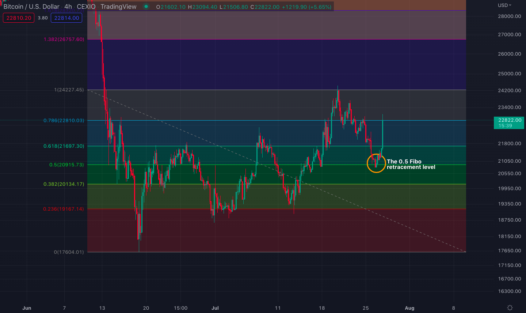This screenshot has width=526, height=313.
Task: Click the 0.236(19167.14) Fibonacci level label
Action: pos(64,209)
